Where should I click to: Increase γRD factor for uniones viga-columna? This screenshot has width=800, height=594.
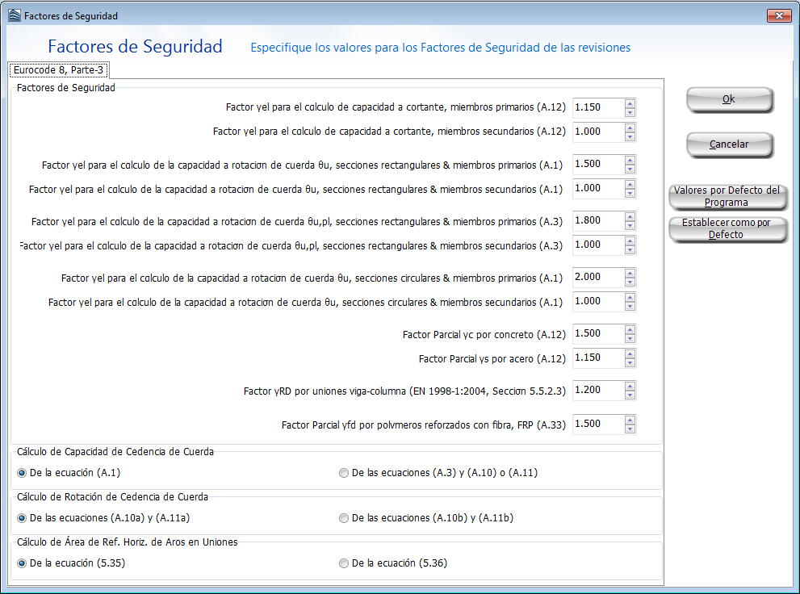pyautogui.click(x=630, y=385)
